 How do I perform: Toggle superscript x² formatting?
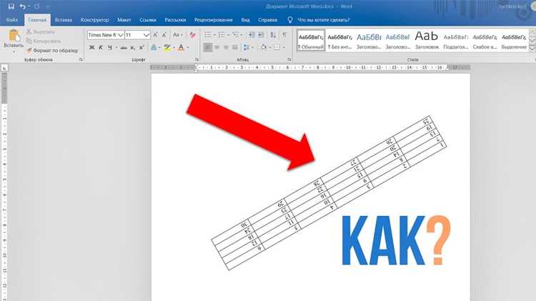click(142, 47)
